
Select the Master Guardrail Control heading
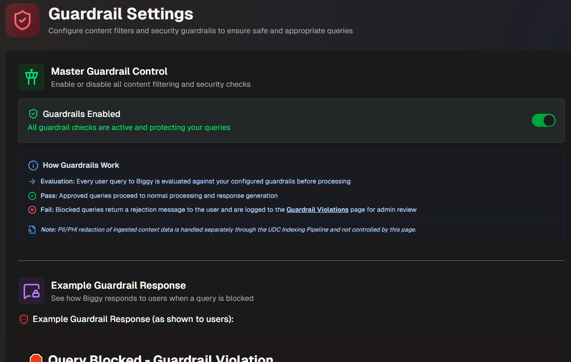109,71
